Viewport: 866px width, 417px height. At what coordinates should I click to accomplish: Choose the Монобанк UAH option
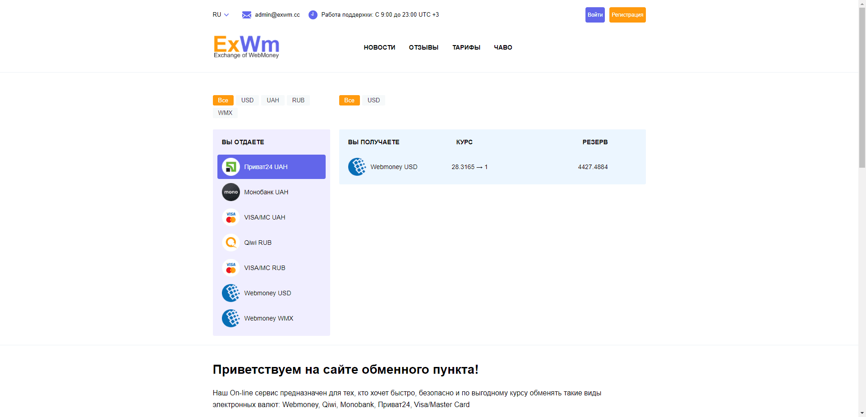[231, 192]
